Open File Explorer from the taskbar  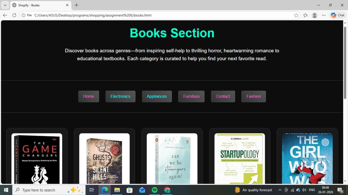[x=117, y=190]
